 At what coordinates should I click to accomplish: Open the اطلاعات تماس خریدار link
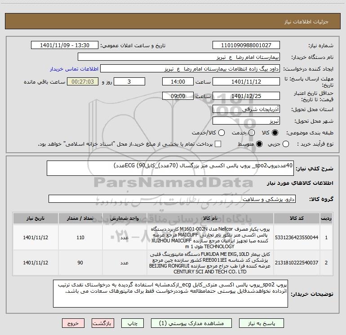[x=74, y=69]
